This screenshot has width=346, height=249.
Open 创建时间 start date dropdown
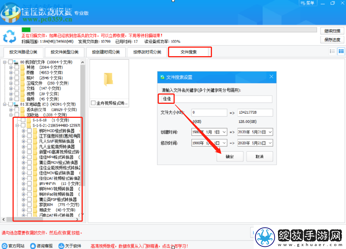(224, 132)
